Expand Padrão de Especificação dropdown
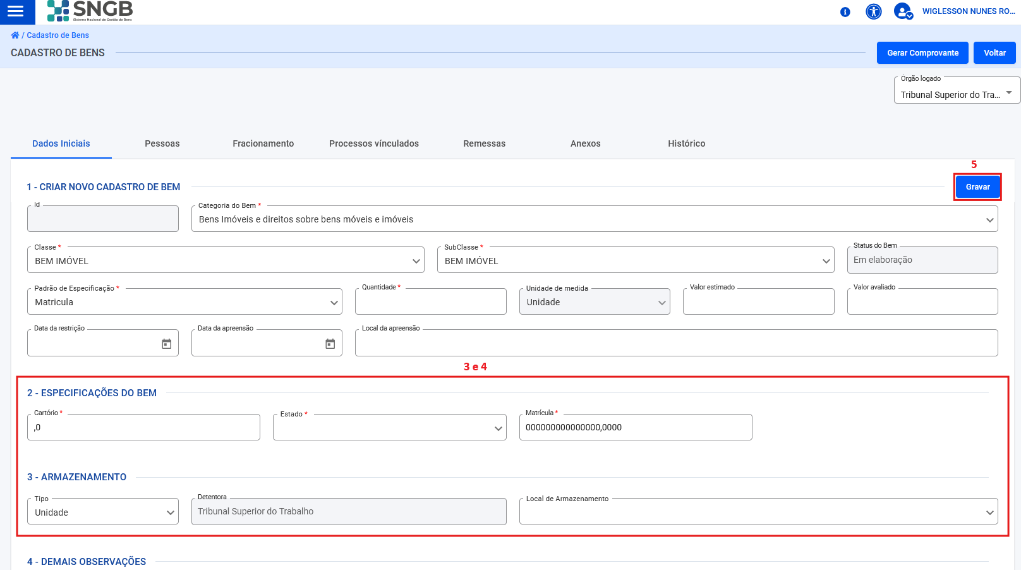Screen dimensions: 1021x570 (x=184, y=301)
